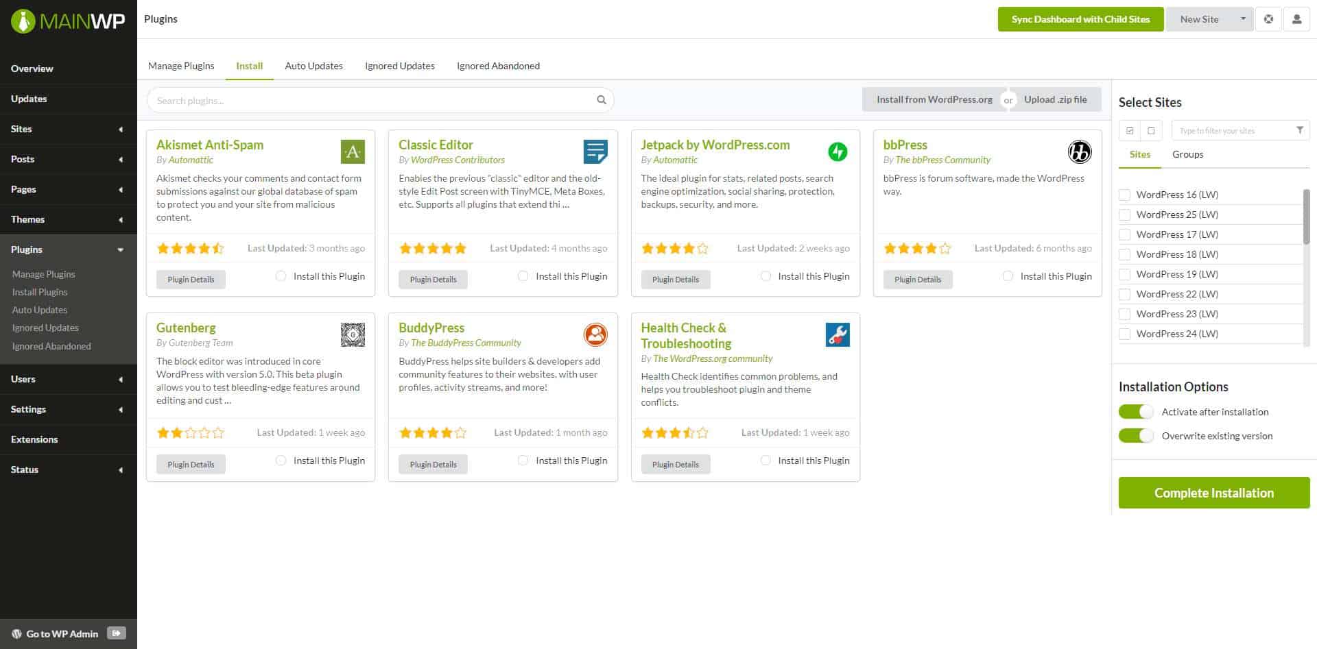Viewport: 1317px width, 649px height.
Task: Click the Health Check wrench icon
Action: [x=837, y=334]
